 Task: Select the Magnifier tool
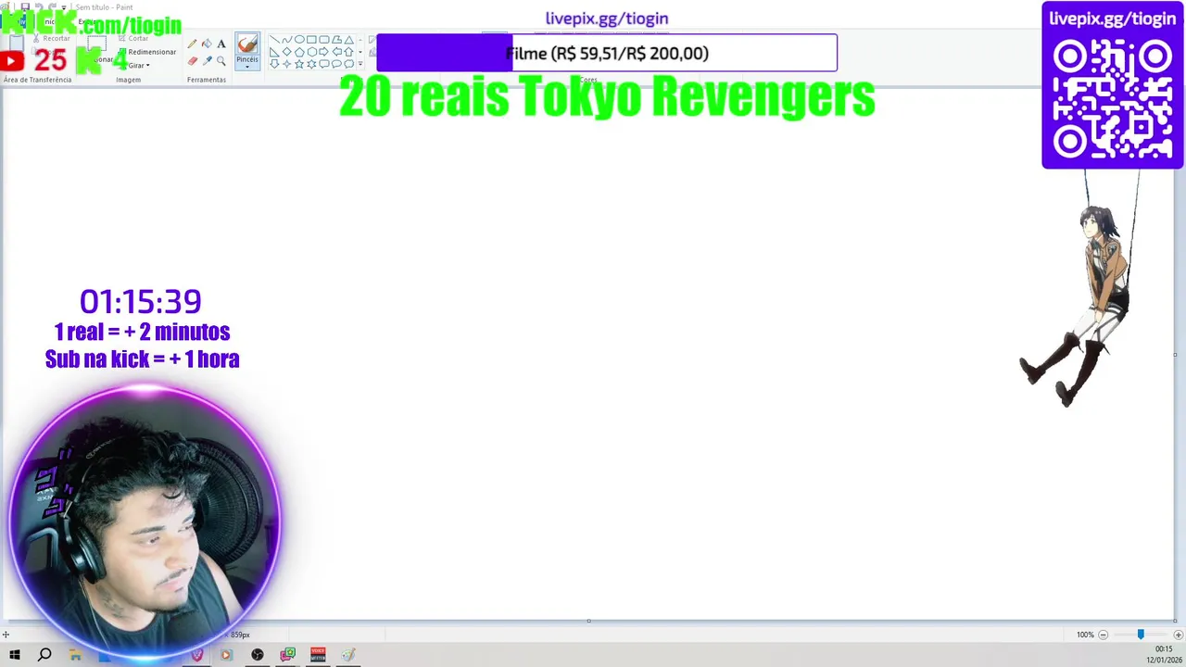221,60
